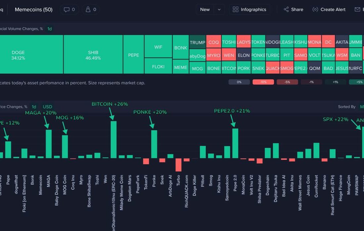
Task: Open the USD currency selector
Action: tap(47, 107)
